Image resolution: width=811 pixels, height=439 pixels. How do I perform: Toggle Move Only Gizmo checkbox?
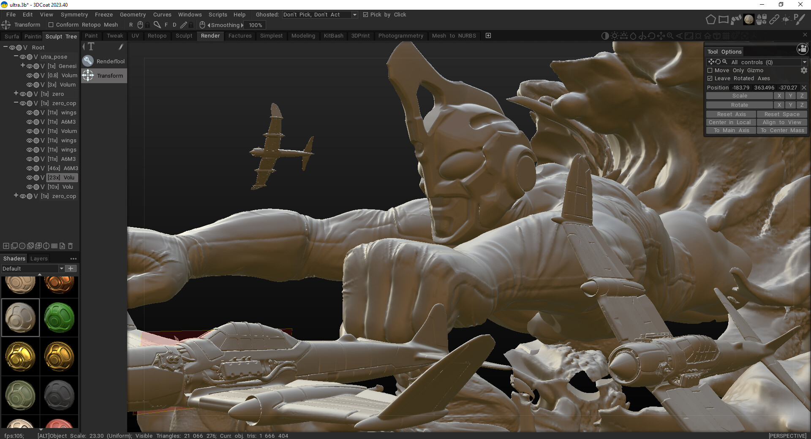pyautogui.click(x=710, y=70)
